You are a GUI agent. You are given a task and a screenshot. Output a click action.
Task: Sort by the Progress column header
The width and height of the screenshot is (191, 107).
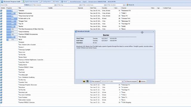(x=12, y=8)
